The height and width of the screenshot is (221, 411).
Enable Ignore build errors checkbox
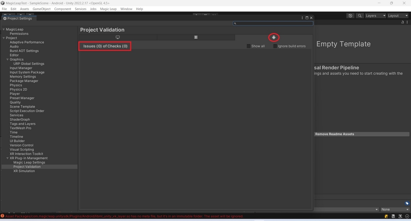tap(275, 46)
